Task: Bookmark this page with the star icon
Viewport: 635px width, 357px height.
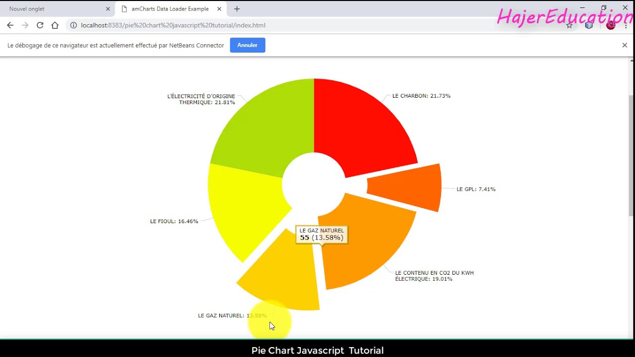Action: (570, 25)
